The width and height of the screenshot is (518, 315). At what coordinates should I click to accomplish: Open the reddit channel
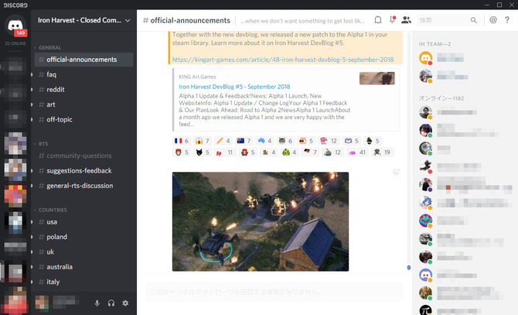pyautogui.click(x=83, y=90)
